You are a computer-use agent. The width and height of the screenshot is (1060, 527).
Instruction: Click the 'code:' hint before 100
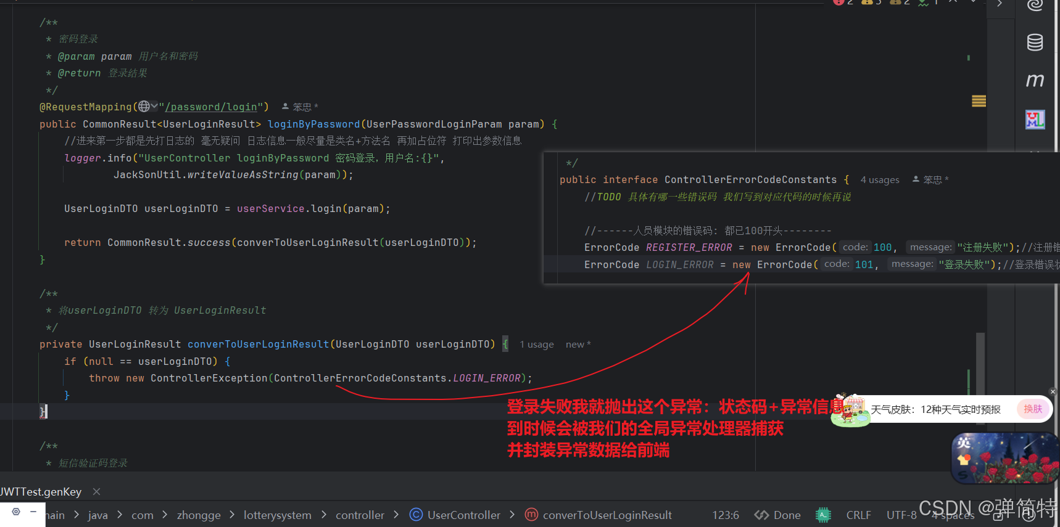pyautogui.click(x=855, y=247)
